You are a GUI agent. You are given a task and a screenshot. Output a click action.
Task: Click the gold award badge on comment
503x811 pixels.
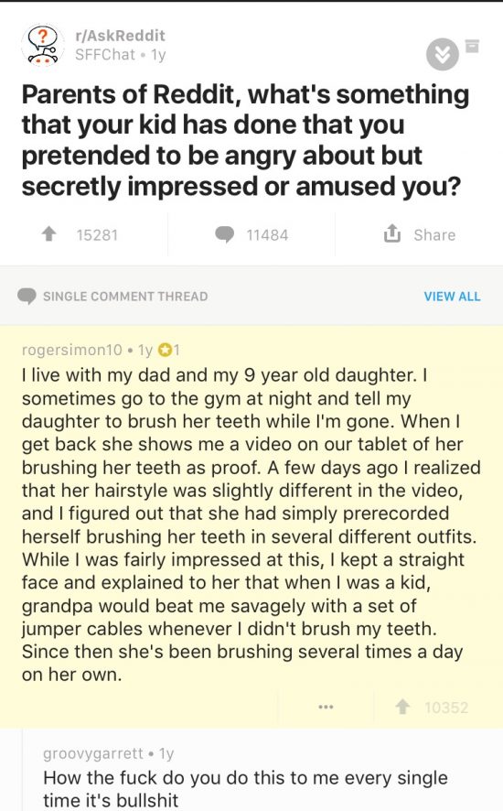pos(165,351)
